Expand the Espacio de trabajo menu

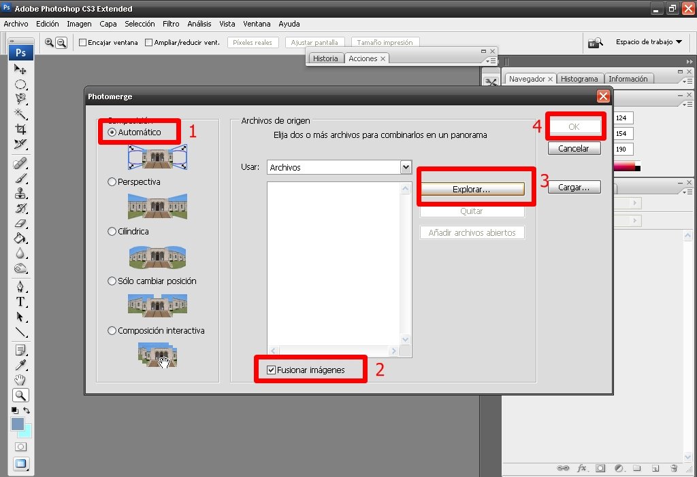pyautogui.click(x=648, y=42)
